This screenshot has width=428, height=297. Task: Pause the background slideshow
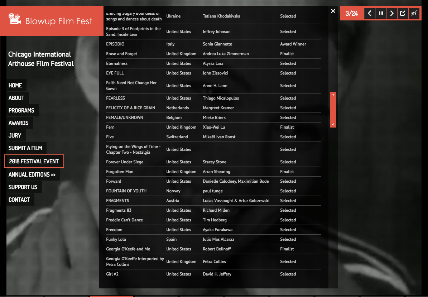pyautogui.click(x=381, y=14)
